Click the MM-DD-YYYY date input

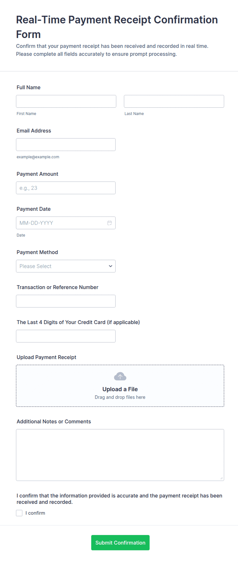pos(66,223)
